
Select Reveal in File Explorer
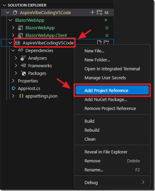coord(112,152)
